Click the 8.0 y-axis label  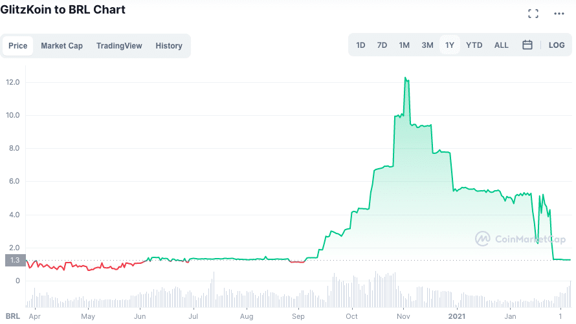click(14, 148)
